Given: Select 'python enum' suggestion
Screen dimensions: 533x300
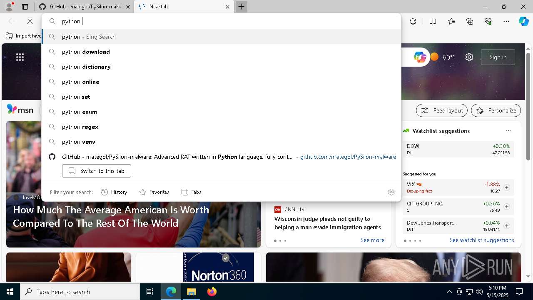Looking at the screenshot, I should coord(221,112).
